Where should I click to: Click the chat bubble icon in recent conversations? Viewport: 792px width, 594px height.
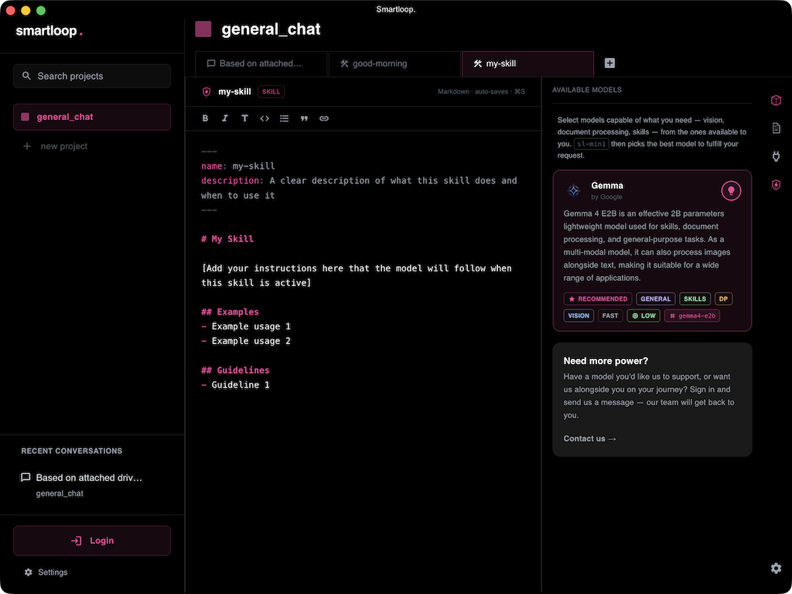(26, 477)
